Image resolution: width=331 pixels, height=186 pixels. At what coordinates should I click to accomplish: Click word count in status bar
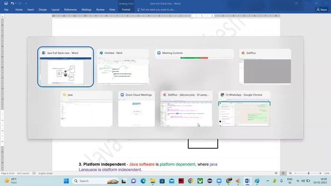pos(23,174)
